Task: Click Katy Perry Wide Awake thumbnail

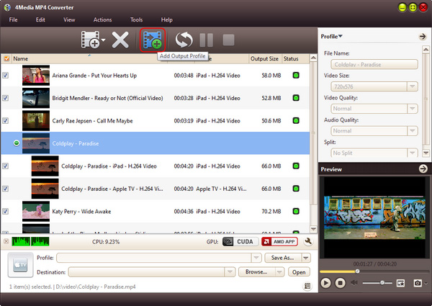Action: [36, 211]
